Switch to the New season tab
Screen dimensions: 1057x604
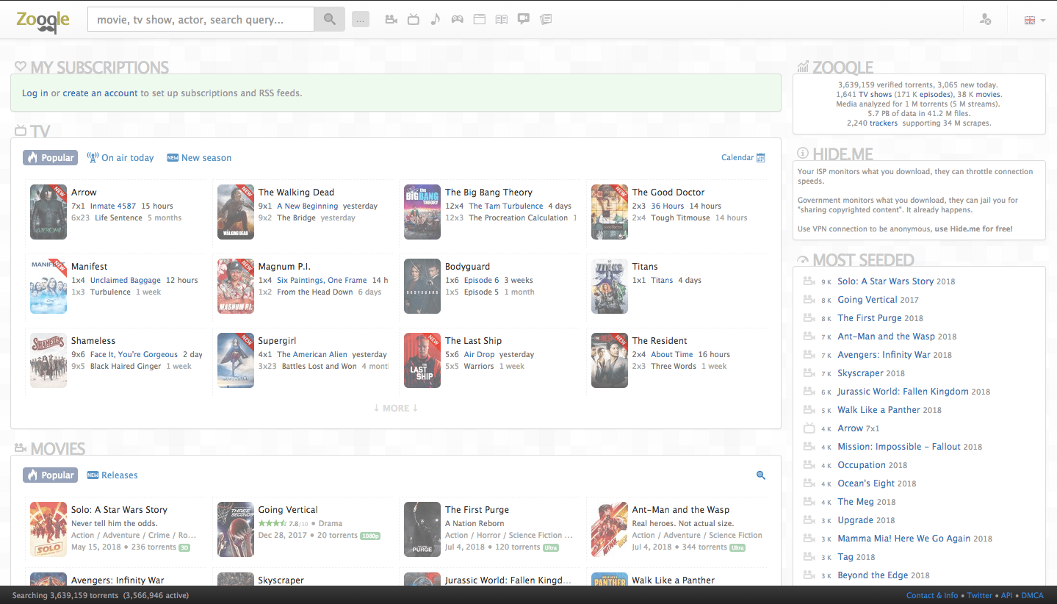199,158
